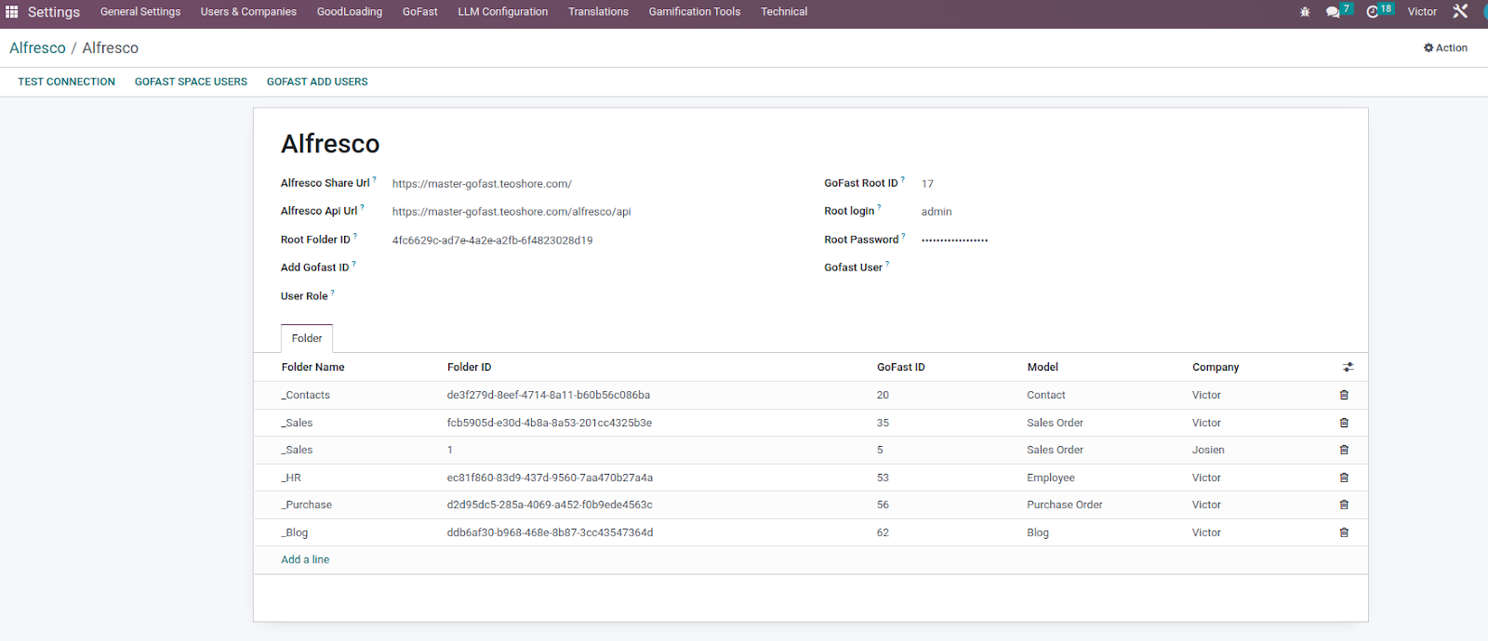This screenshot has width=1488, height=641.
Task: Click the Purchase Order model cell
Action: click(x=1065, y=504)
